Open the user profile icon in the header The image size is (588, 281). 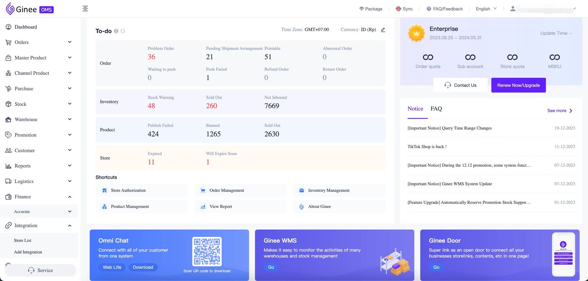click(x=513, y=8)
